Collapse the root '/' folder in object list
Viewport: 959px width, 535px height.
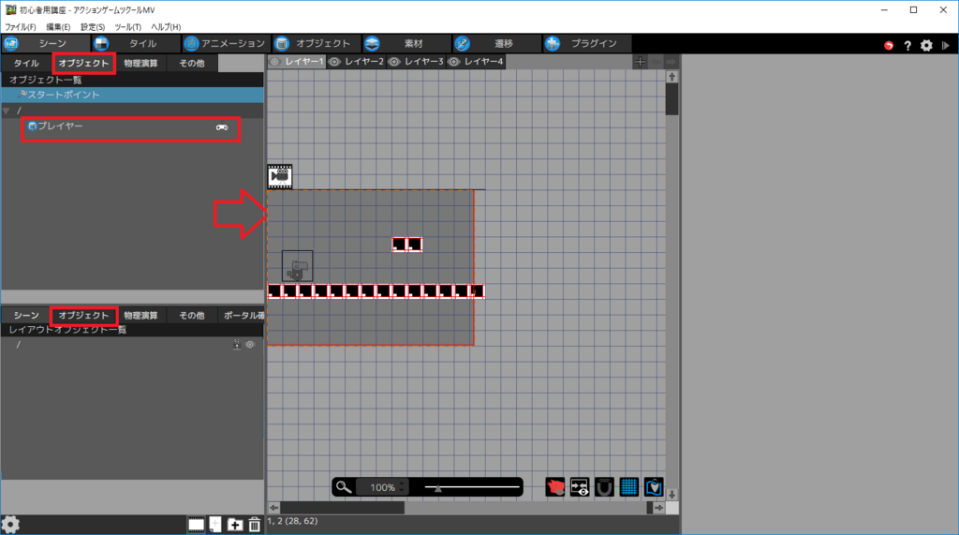[7, 111]
